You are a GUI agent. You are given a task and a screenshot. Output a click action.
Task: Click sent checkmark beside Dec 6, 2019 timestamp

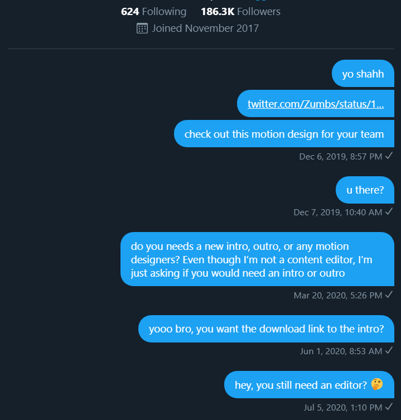point(389,156)
